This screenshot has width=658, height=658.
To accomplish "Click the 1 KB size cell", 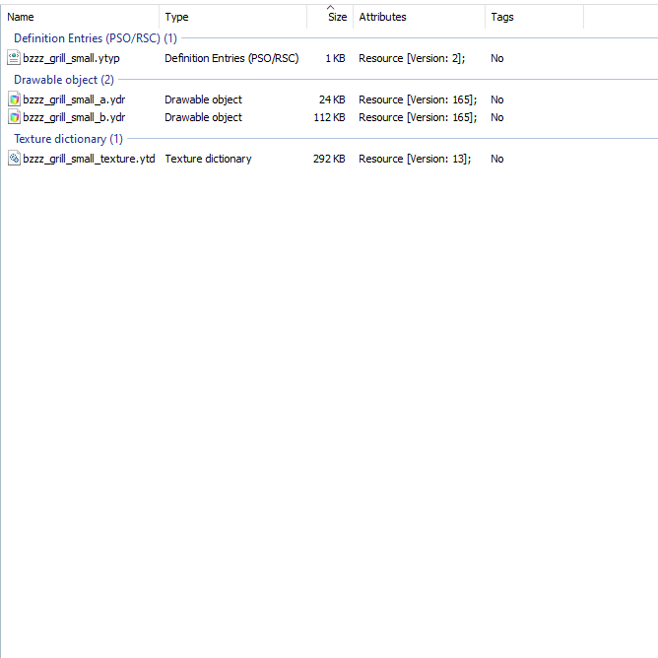I will pos(335,58).
